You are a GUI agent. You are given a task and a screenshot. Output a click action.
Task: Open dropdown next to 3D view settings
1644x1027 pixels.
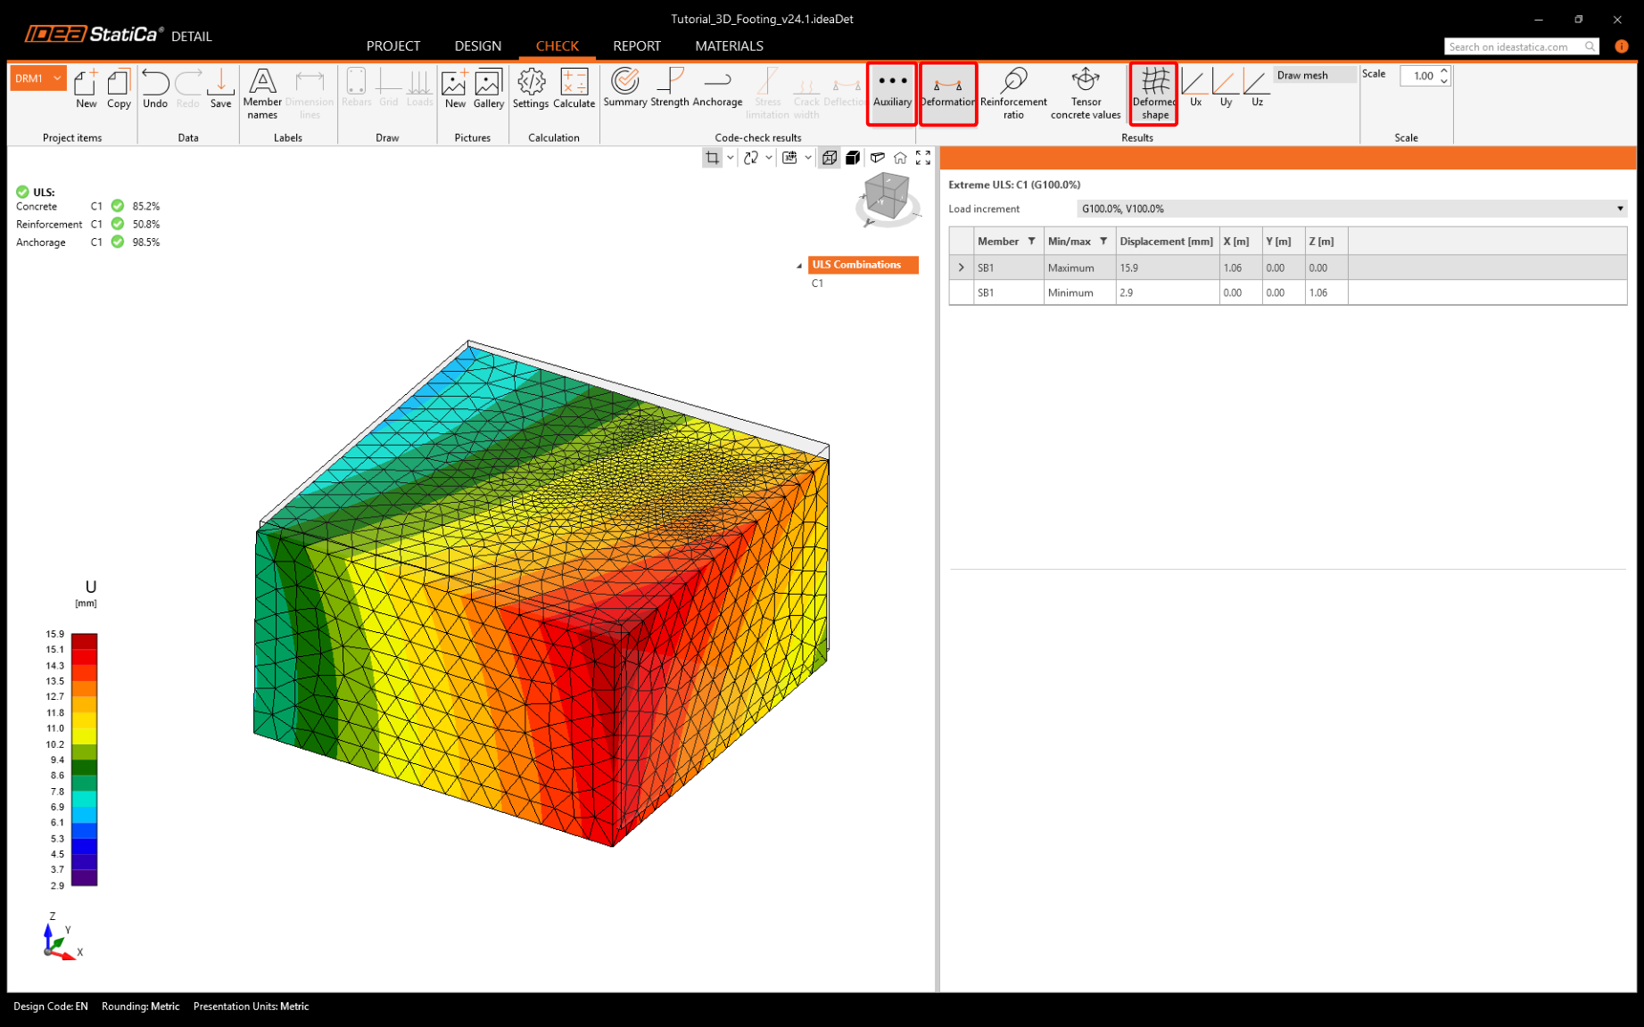808,158
